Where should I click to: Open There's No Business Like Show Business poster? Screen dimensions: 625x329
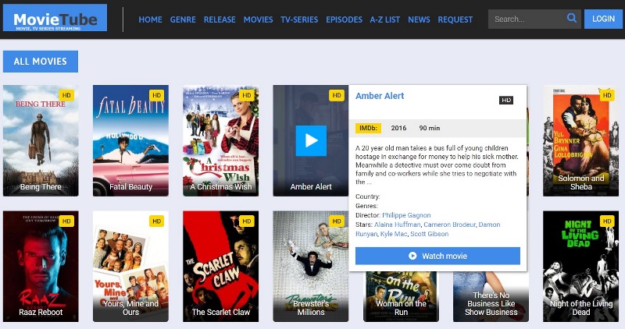491,298
